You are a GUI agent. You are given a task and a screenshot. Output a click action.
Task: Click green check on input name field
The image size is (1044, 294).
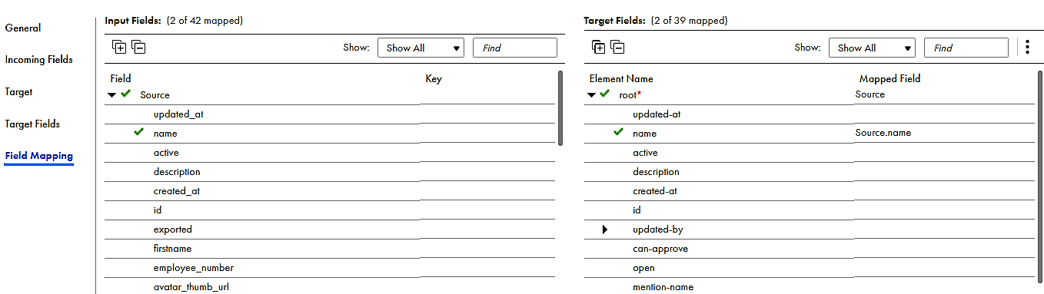point(139,132)
